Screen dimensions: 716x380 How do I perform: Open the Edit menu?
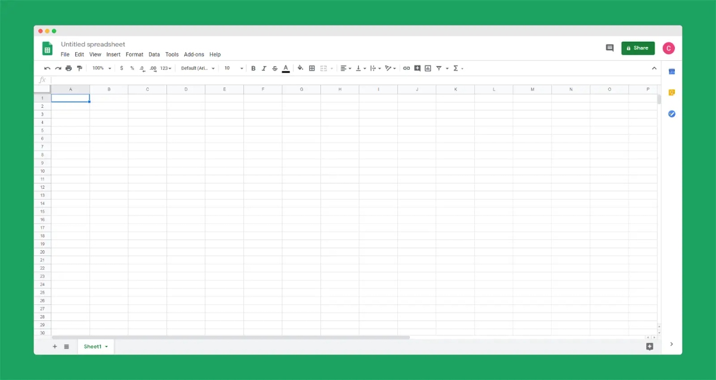(x=79, y=54)
